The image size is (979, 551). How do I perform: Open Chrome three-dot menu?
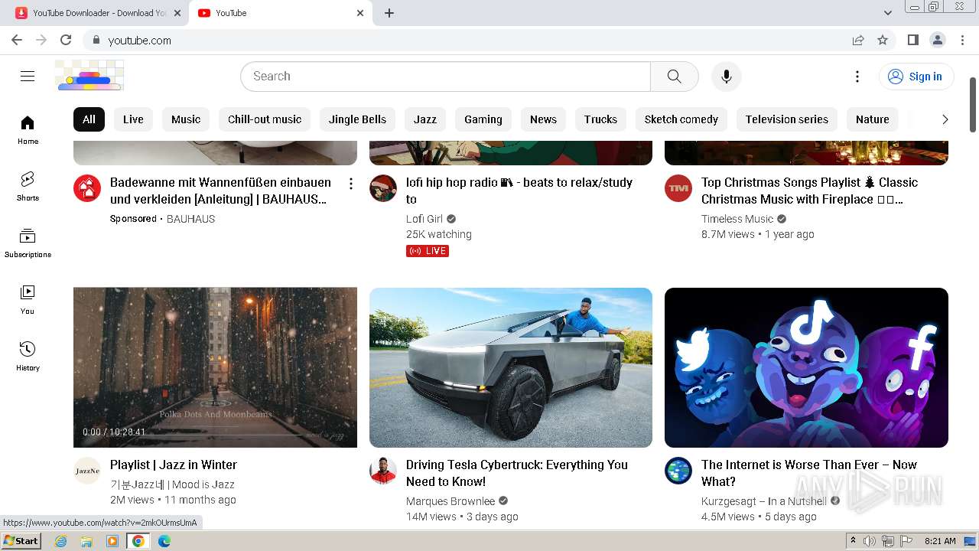[x=961, y=40]
